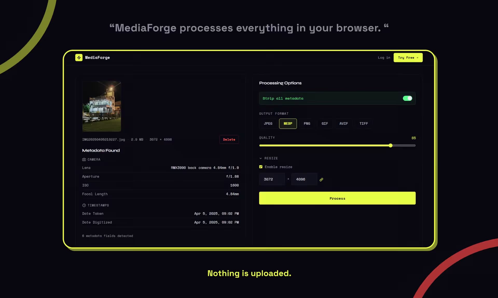This screenshot has height=298, width=498.
Task: Click the Metadata Found heading
Action: 101,150
